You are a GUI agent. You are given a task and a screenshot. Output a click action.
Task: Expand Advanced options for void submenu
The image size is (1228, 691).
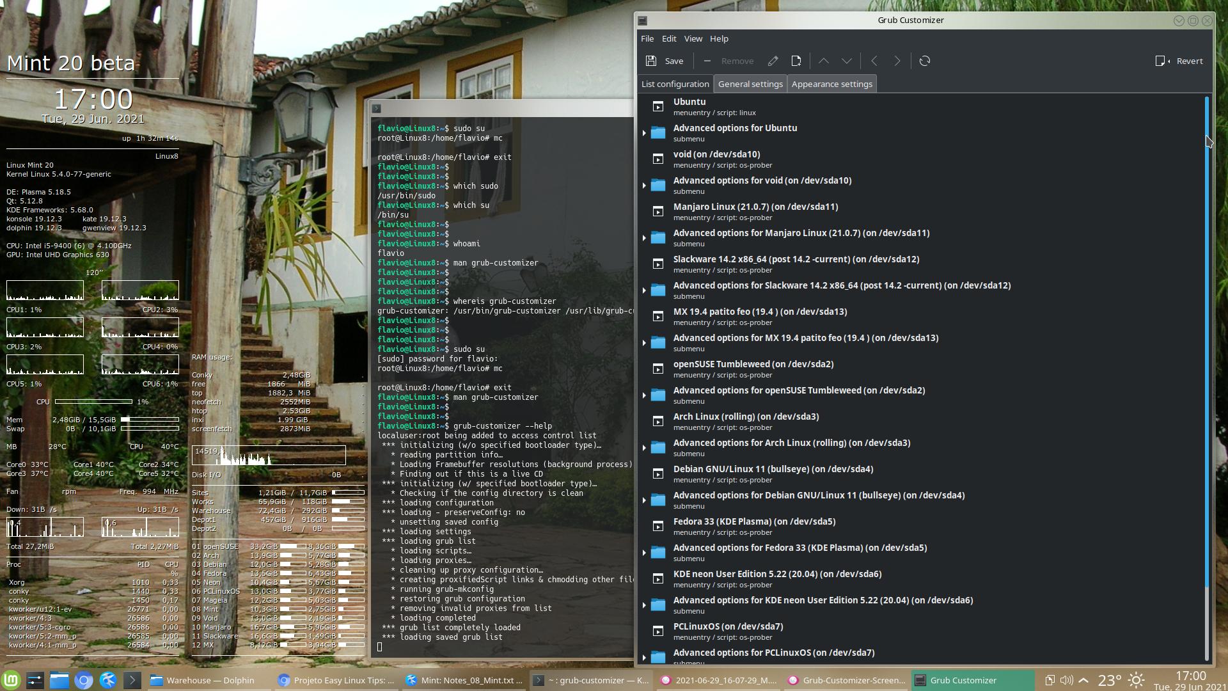tap(644, 186)
